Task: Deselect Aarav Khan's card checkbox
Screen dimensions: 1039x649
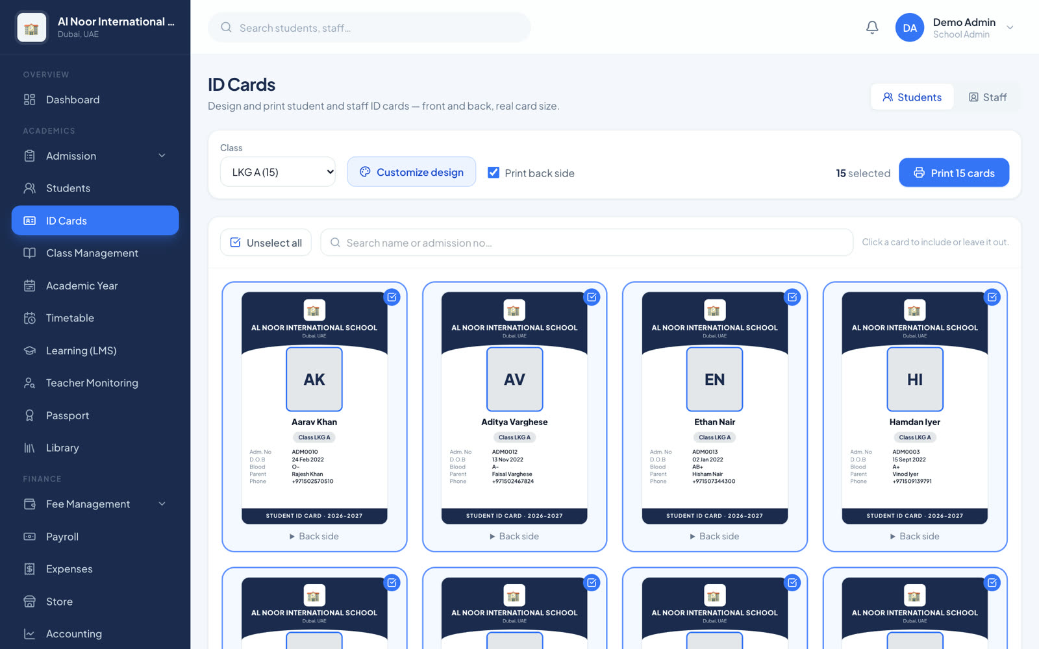Action: point(392,297)
